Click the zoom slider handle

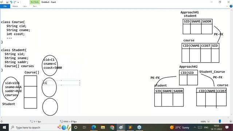220,121
